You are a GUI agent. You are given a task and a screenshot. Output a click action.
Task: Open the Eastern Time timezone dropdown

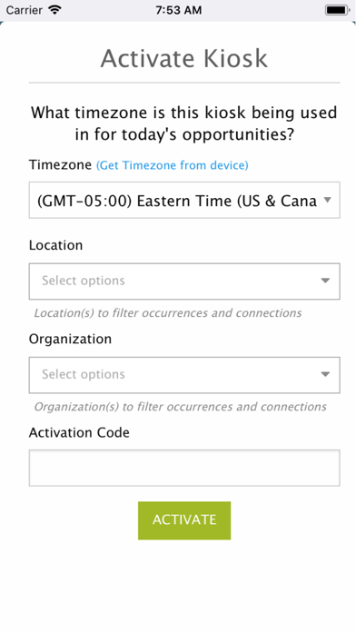[x=184, y=201]
